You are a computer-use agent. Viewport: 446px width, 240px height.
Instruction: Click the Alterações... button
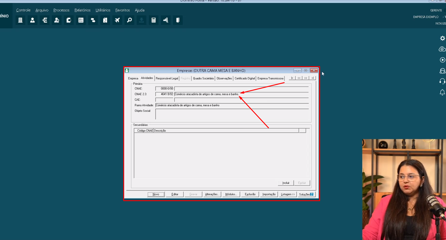click(212, 194)
